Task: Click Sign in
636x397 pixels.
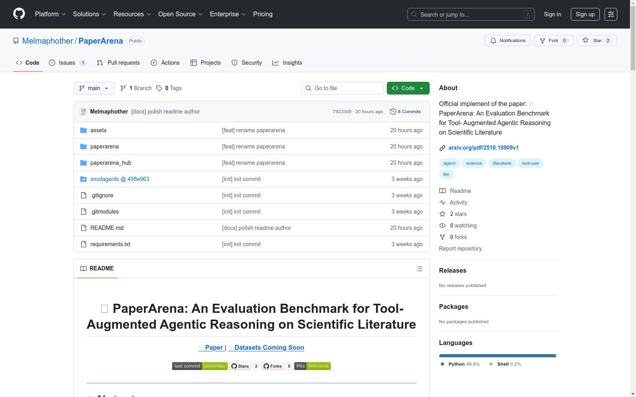Action: pos(553,14)
